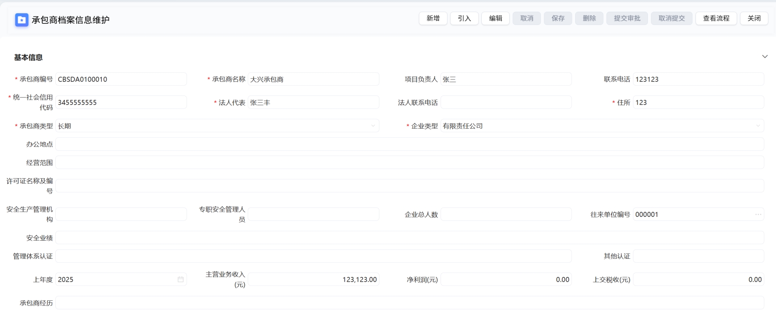The height and width of the screenshot is (310, 776).
Task: Click the 基本信息 section heading
Action: pyautogui.click(x=28, y=57)
